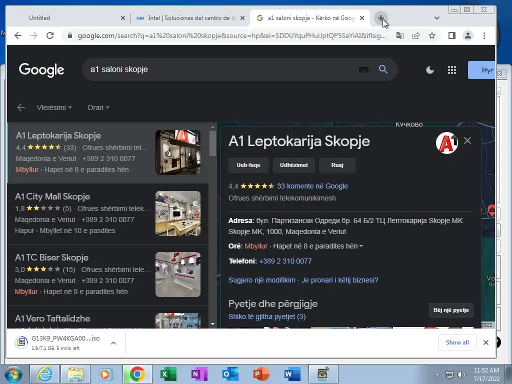Screen dimensions: 512x384
Task: Open 33 komente në Google link
Action: (x=312, y=186)
